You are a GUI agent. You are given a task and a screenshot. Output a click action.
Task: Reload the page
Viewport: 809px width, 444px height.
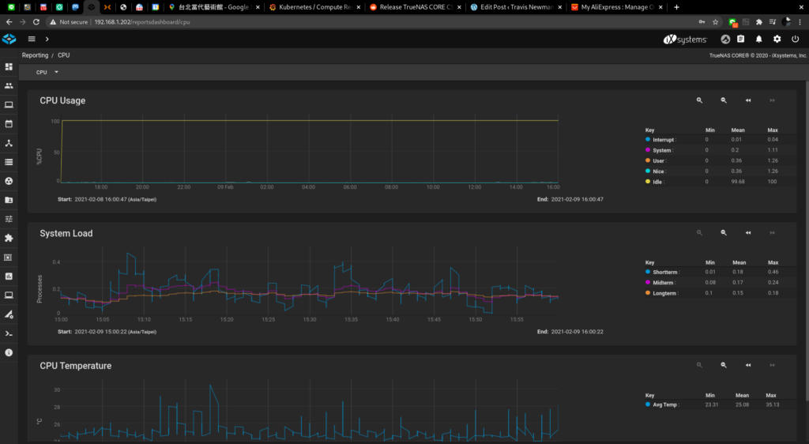coord(36,21)
